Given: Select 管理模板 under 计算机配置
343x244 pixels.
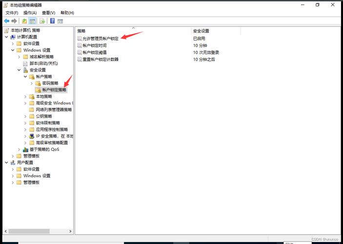Looking at the screenshot, I should click(x=31, y=156).
